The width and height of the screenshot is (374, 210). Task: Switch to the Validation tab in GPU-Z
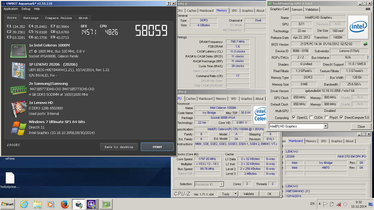point(312,9)
